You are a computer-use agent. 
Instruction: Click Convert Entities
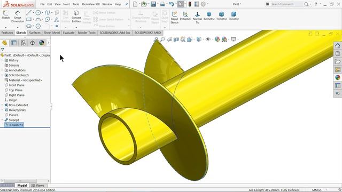[76, 17]
